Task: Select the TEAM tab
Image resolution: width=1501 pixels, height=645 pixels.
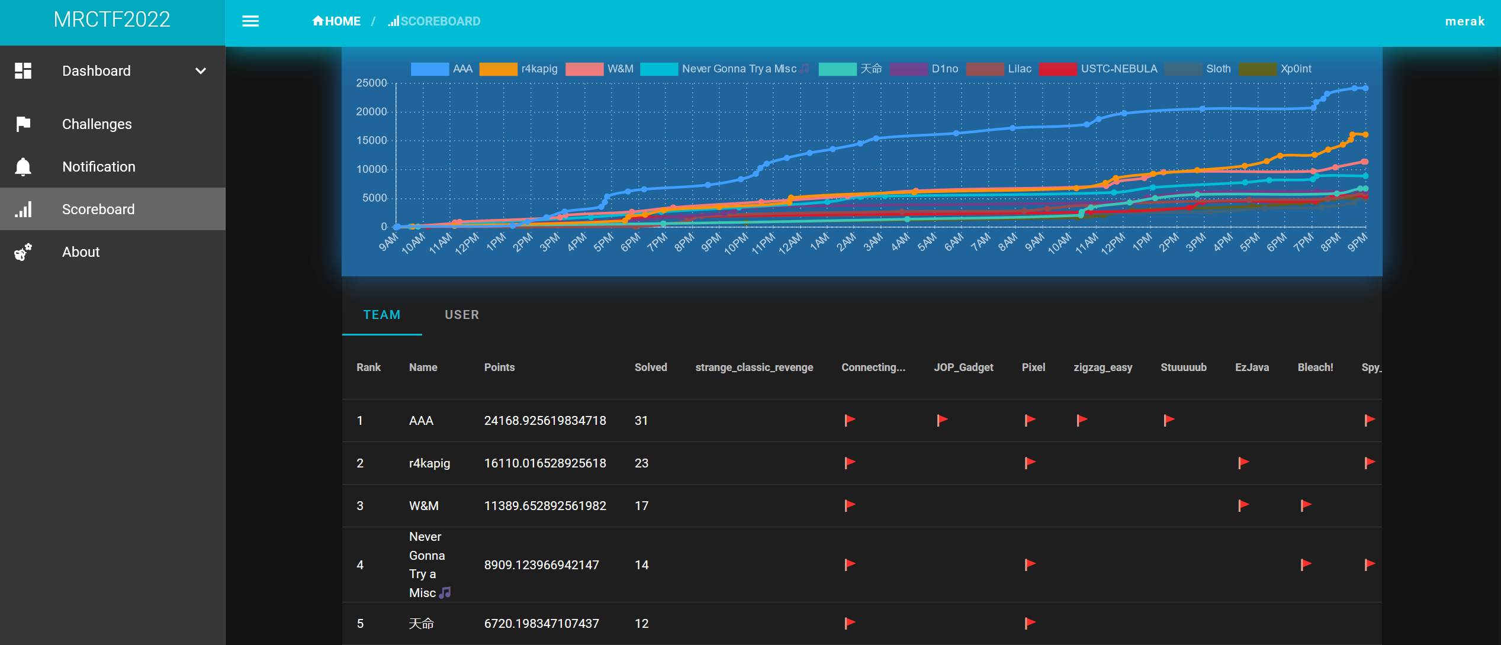Action: click(x=382, y=315)
